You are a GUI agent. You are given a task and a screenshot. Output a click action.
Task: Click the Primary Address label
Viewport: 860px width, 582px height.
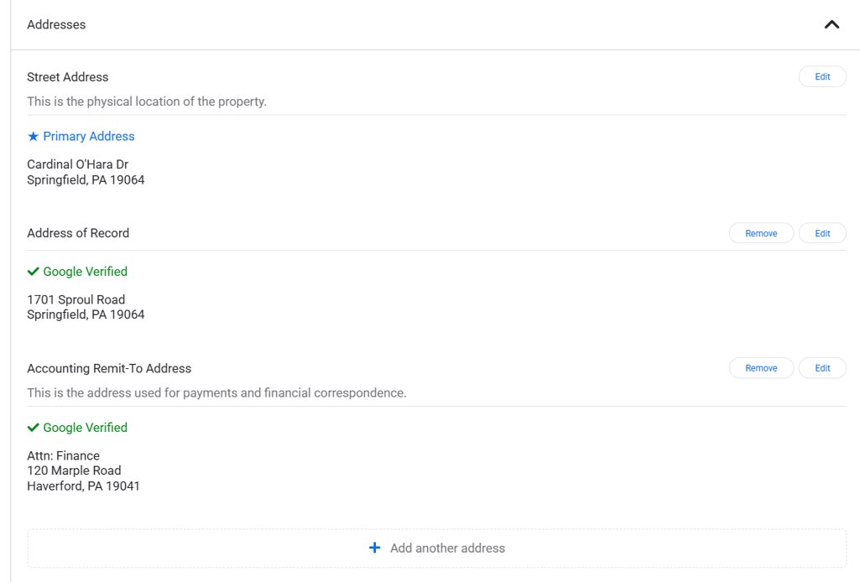[x=89, y=137]
